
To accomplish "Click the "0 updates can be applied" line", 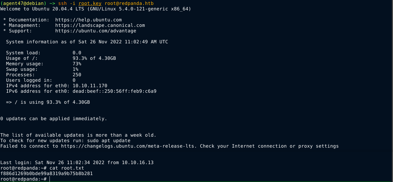I will tap(54, 119).
